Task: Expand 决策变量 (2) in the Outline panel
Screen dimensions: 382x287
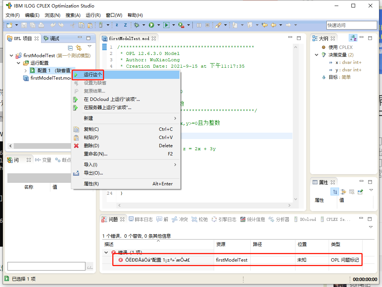Action: click(x=316, y=54)
